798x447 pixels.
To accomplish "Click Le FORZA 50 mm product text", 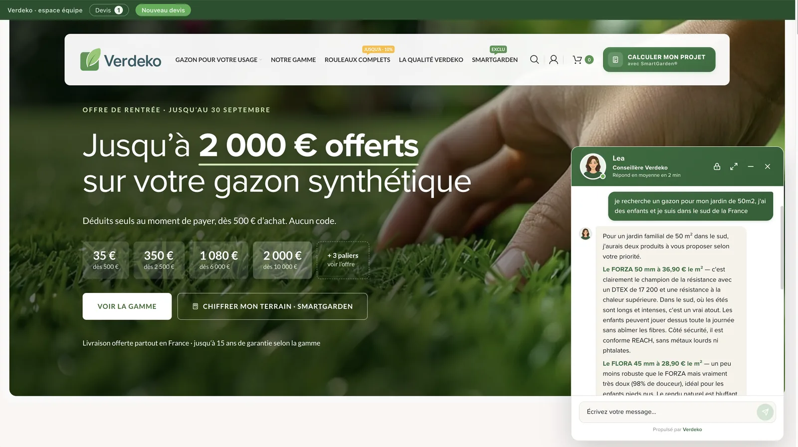I will [x=652, y=269].
